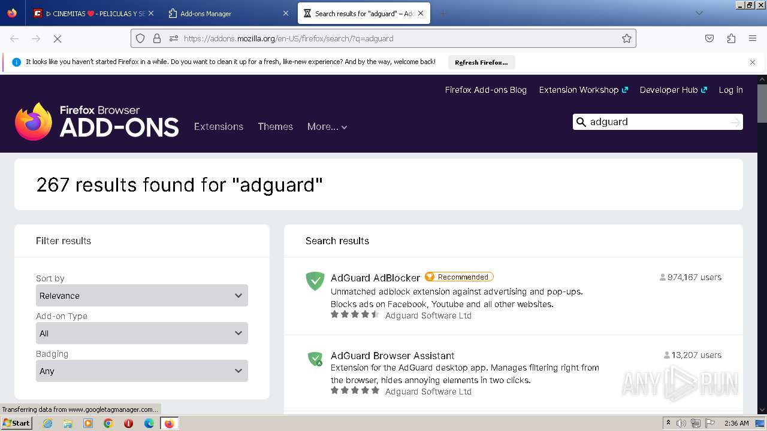Click the forward navigation arrow
Image resolution: width=767 pixels, height=431 pixels.
click(36, 38)
